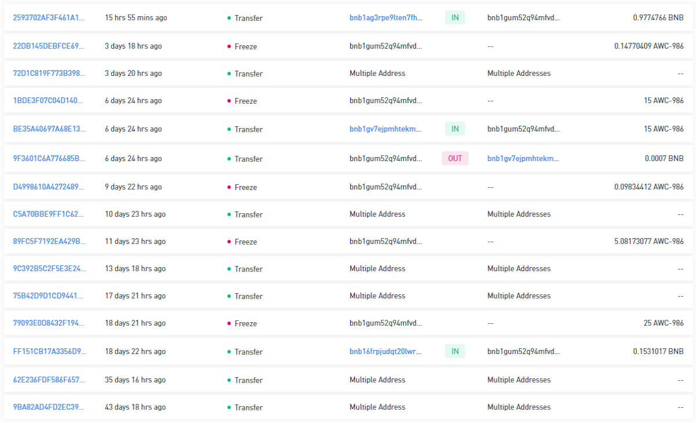This screenshot has height=423, width=696.
Task: Click amount 5.08173077 AWC-986
Action: [x=649, y=242]
